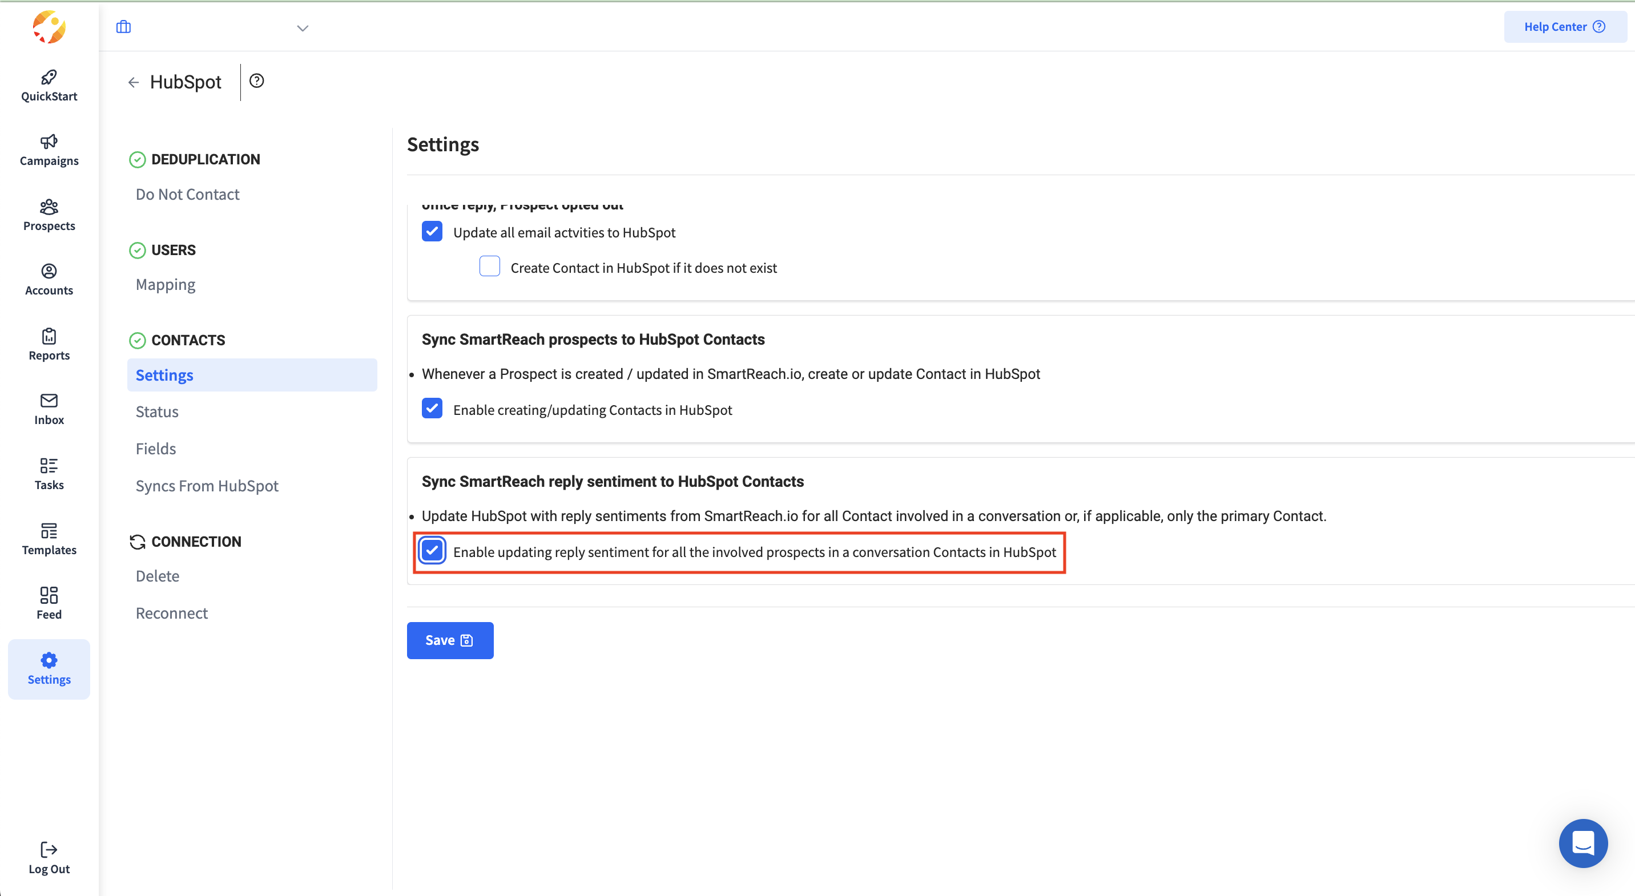Toggle reply sentiment update checkbox

432,551
